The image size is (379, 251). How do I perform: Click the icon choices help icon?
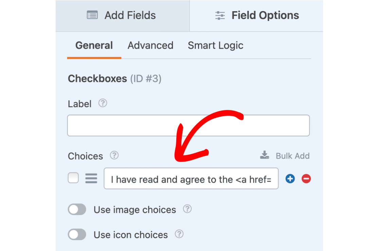(x=179, y=234)
